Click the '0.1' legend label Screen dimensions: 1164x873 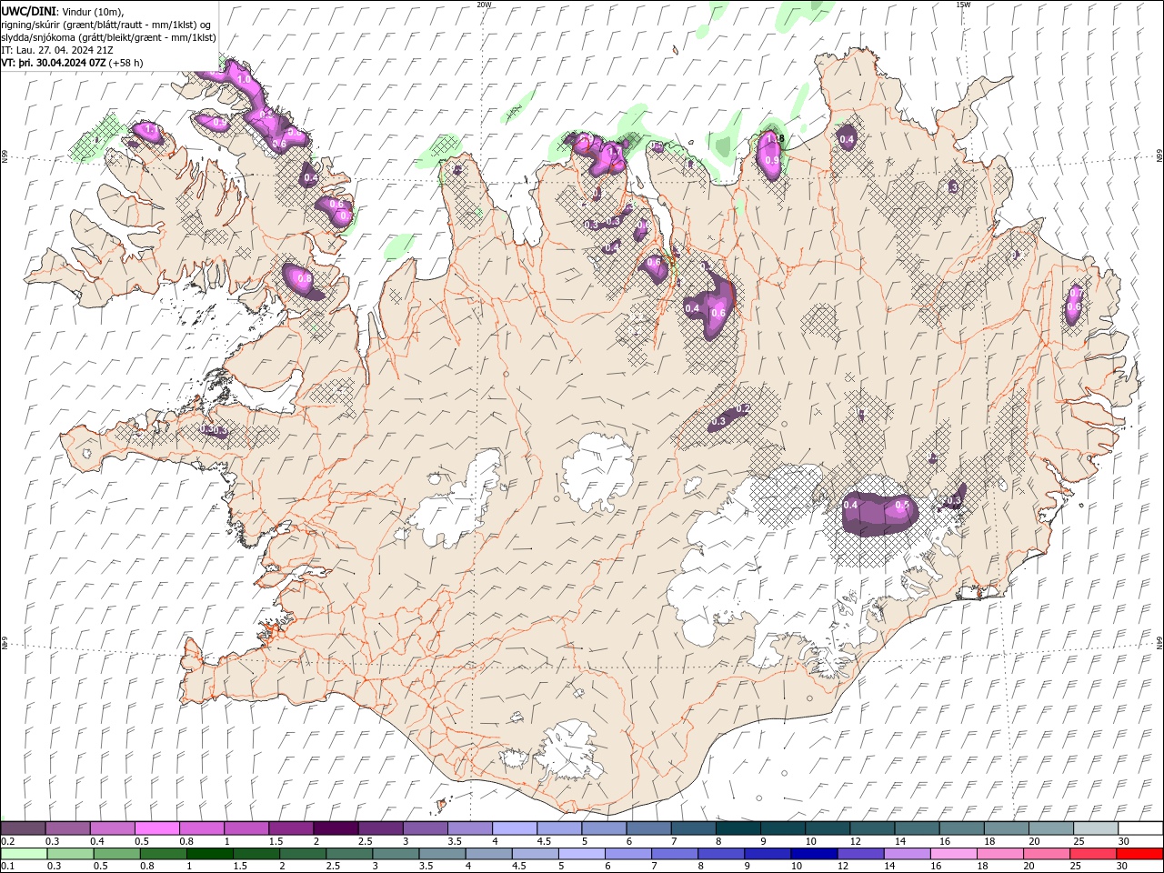click(x=7, y=867)
